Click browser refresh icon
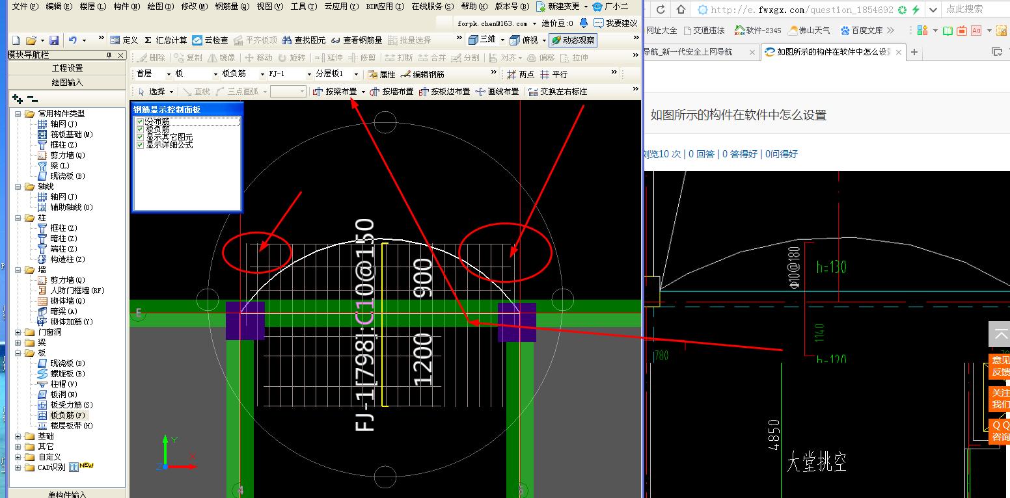The image size is (1010, 498). (x=661, y=9)
